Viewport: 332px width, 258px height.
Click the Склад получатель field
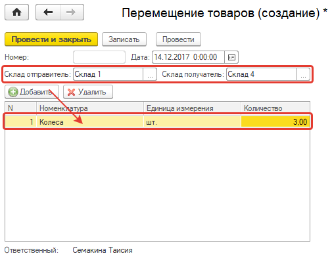[x=261, y=74]
